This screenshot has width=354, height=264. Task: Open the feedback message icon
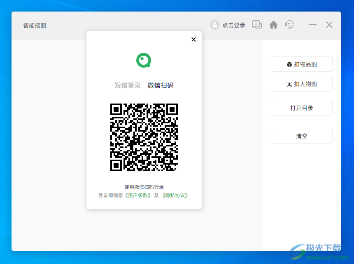[x=257, y=25]
